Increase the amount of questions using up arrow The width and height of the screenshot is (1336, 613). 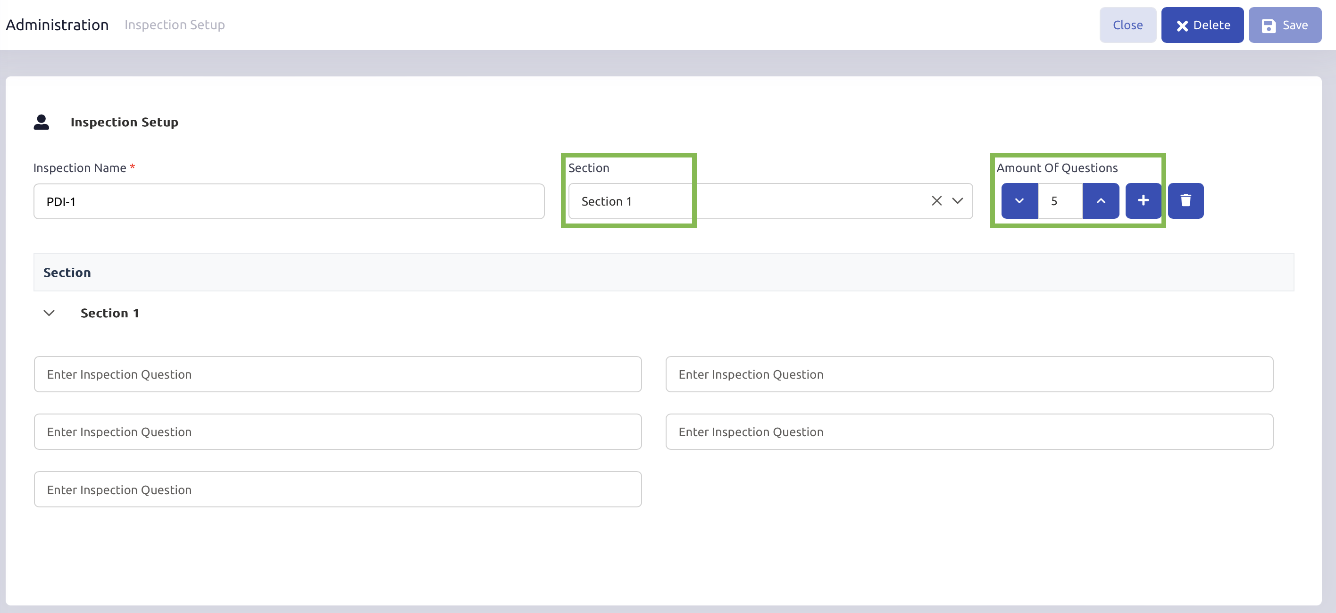(x=1101, y=201)
